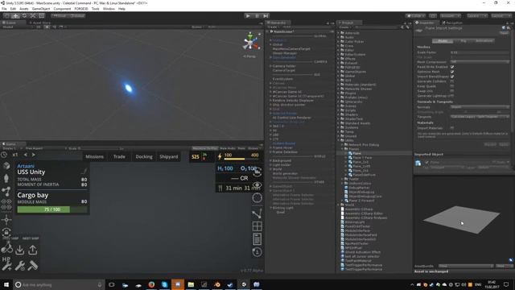Screen dimensions: 515x290
Task: Click the eye visibility icon in game view
Action: pyautogui.click(x=257, y=185)
